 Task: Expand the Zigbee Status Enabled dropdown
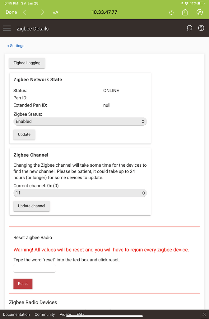tap(80, 121)
